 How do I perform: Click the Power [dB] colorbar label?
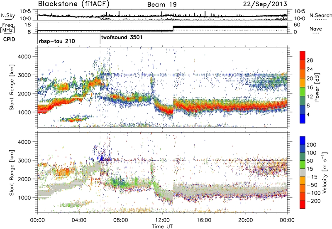pos(317,87)
